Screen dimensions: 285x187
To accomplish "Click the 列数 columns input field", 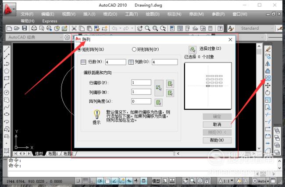I will pyautogui.click(x=165, y=62).
